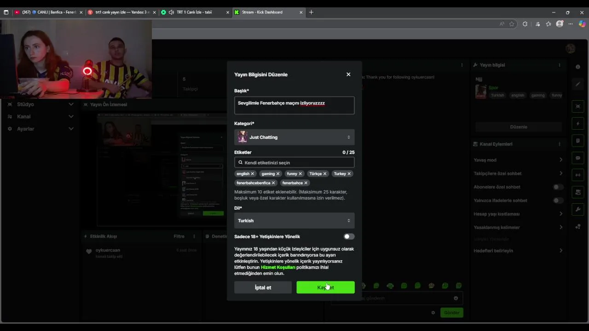Remove the english tag
The height and width of the screenshot is (331, 589).
point(252,174)
